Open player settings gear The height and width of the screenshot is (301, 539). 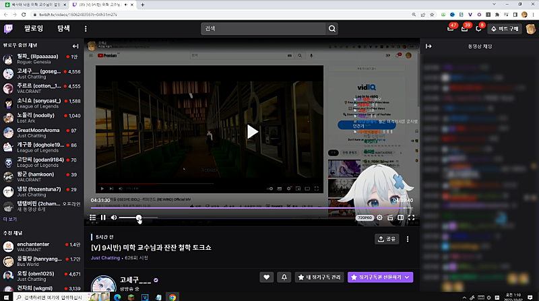click(379, 218)
